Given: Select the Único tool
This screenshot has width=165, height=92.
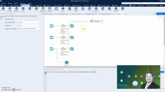Looking at the screenshot, I should tap(123, 9).
